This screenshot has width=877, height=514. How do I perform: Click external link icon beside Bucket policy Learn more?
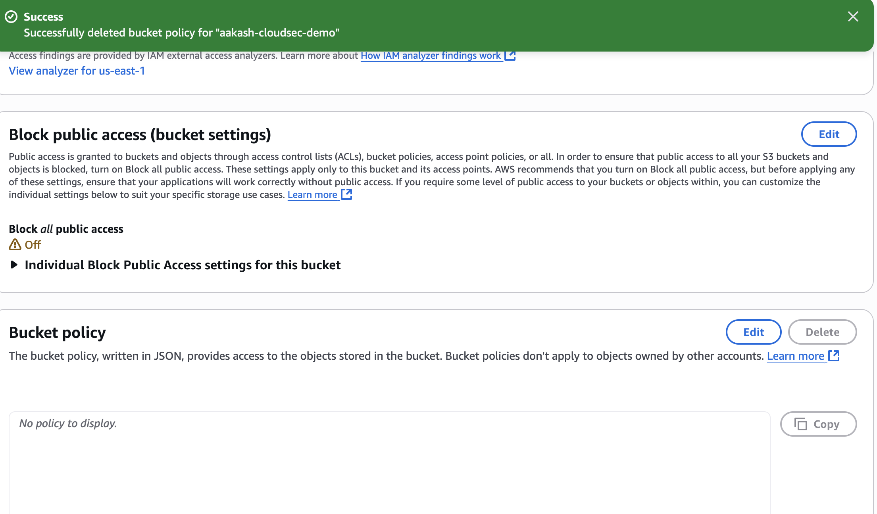834,356
